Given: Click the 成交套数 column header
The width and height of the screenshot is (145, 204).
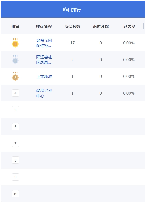Looking at the screenshot, I should [72, 26].
